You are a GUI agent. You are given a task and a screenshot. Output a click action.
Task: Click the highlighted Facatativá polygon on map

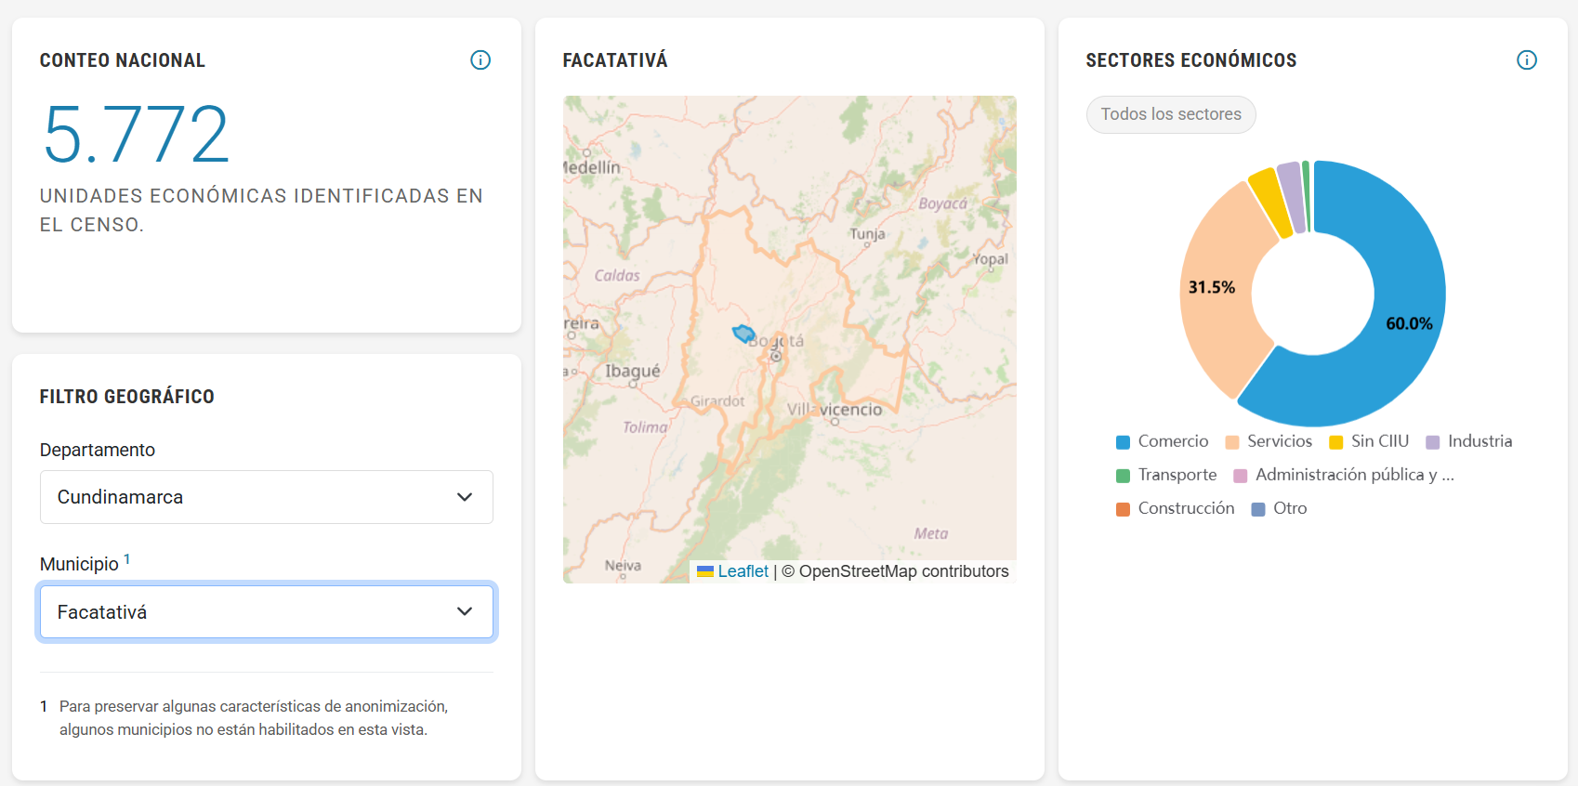tap(743, 334)
